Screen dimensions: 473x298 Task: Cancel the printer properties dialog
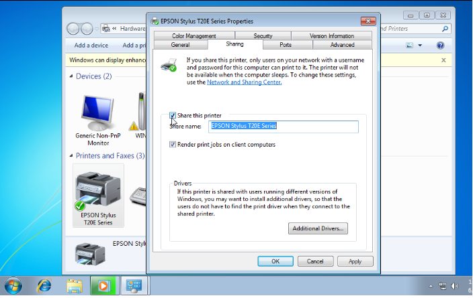coord(315,261)
